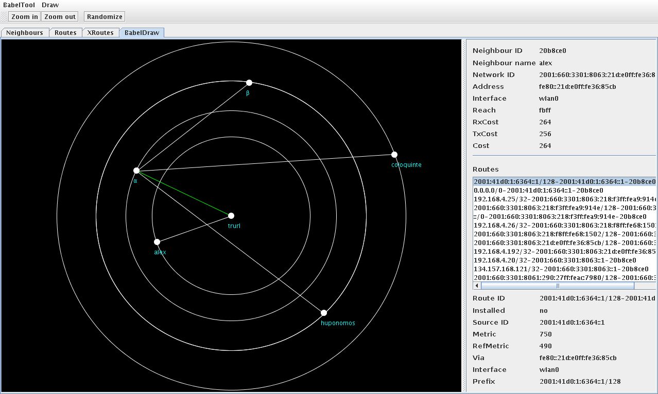This screenshot has height=394, width=658.
Task: Open the Draw menu
Action: pos(50,5)
